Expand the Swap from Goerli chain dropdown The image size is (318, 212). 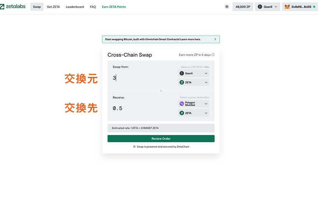coord(194,73)
